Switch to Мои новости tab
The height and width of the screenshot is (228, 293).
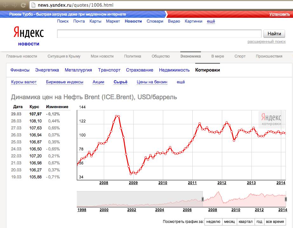[x=102, y=56]
